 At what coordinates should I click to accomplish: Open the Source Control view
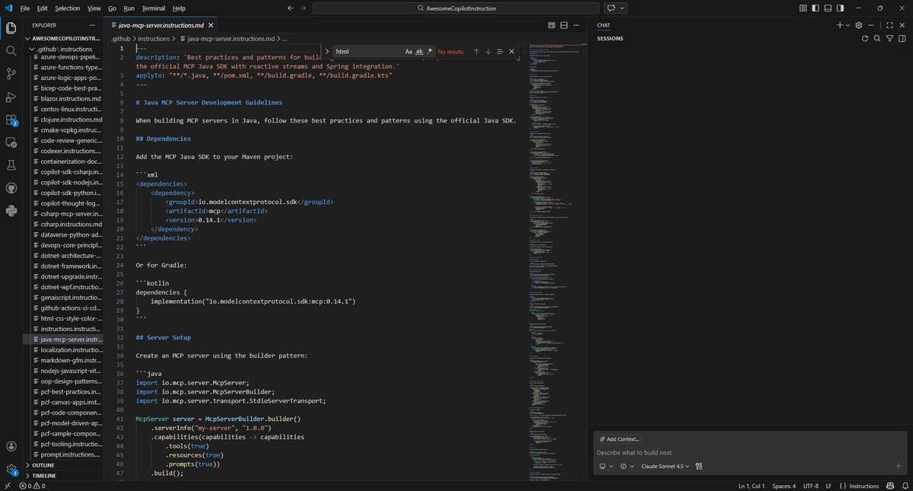point(11,74)
